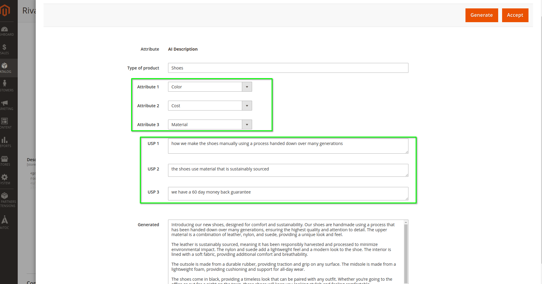Click the USP 3 label
Viewport: 542px width, 284px height.
pos(153,192)
